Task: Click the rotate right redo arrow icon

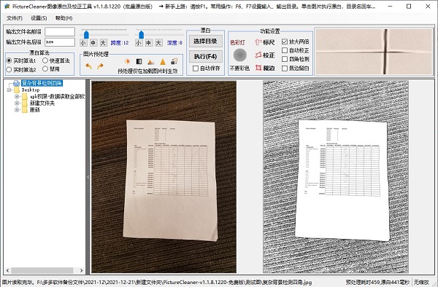Action: [100, 66]
